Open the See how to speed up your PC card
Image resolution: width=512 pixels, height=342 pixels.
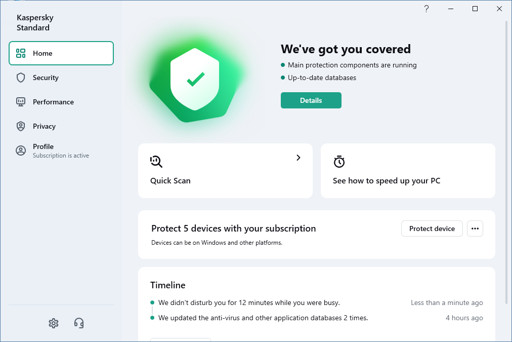pos(407,171)
